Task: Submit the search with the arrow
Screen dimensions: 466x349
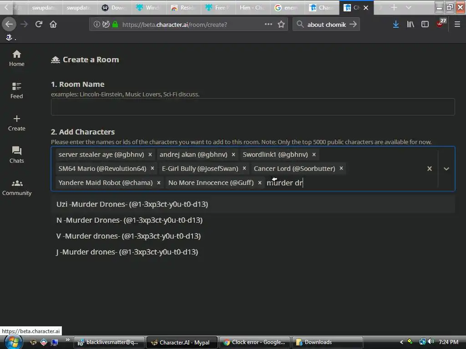Action: click(353, 25)
